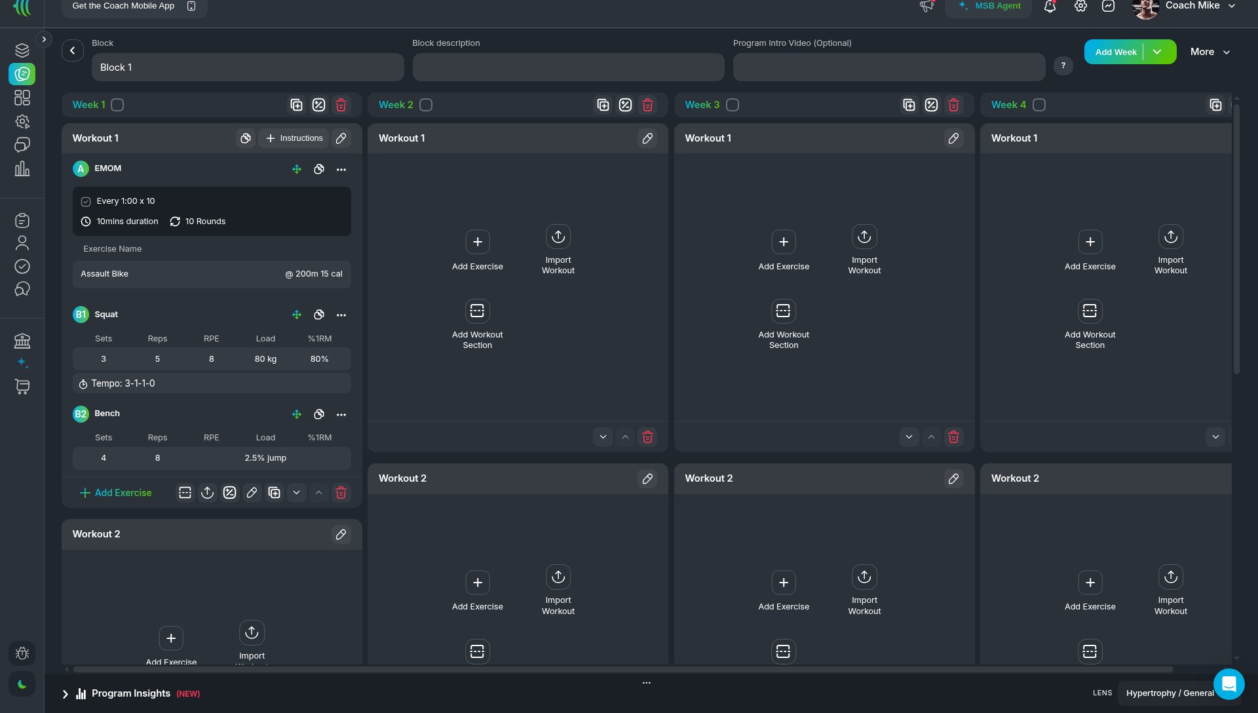Open notifications bell icon
This screenshot has width=1258, height=713.
coord(1050,7)
